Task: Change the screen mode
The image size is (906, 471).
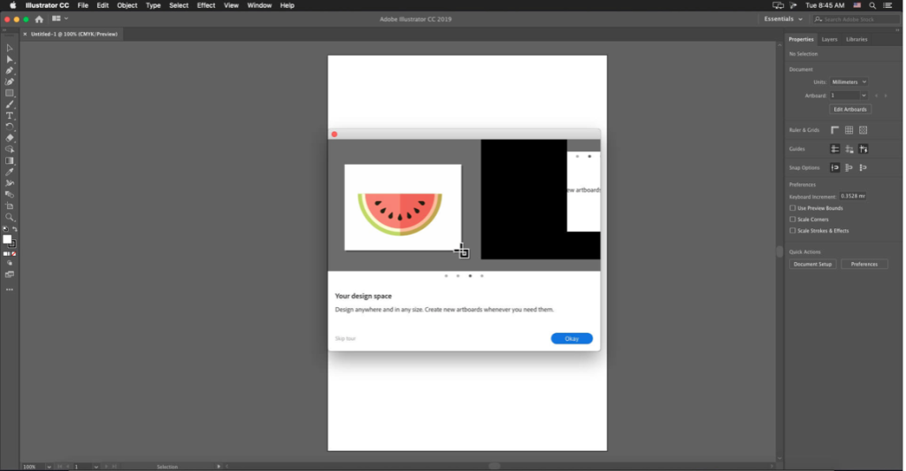Action: point(9,274)
